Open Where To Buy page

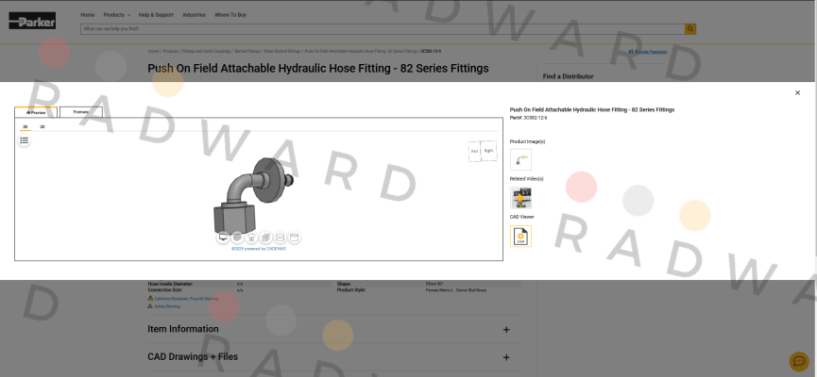(x=230, y=15)
